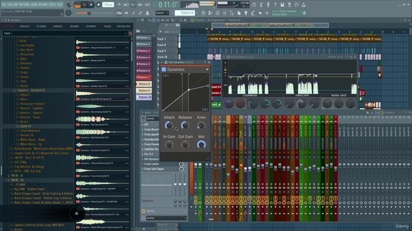
Task: Open the Pattern 8 selector
Action: [x=185, y=13]
